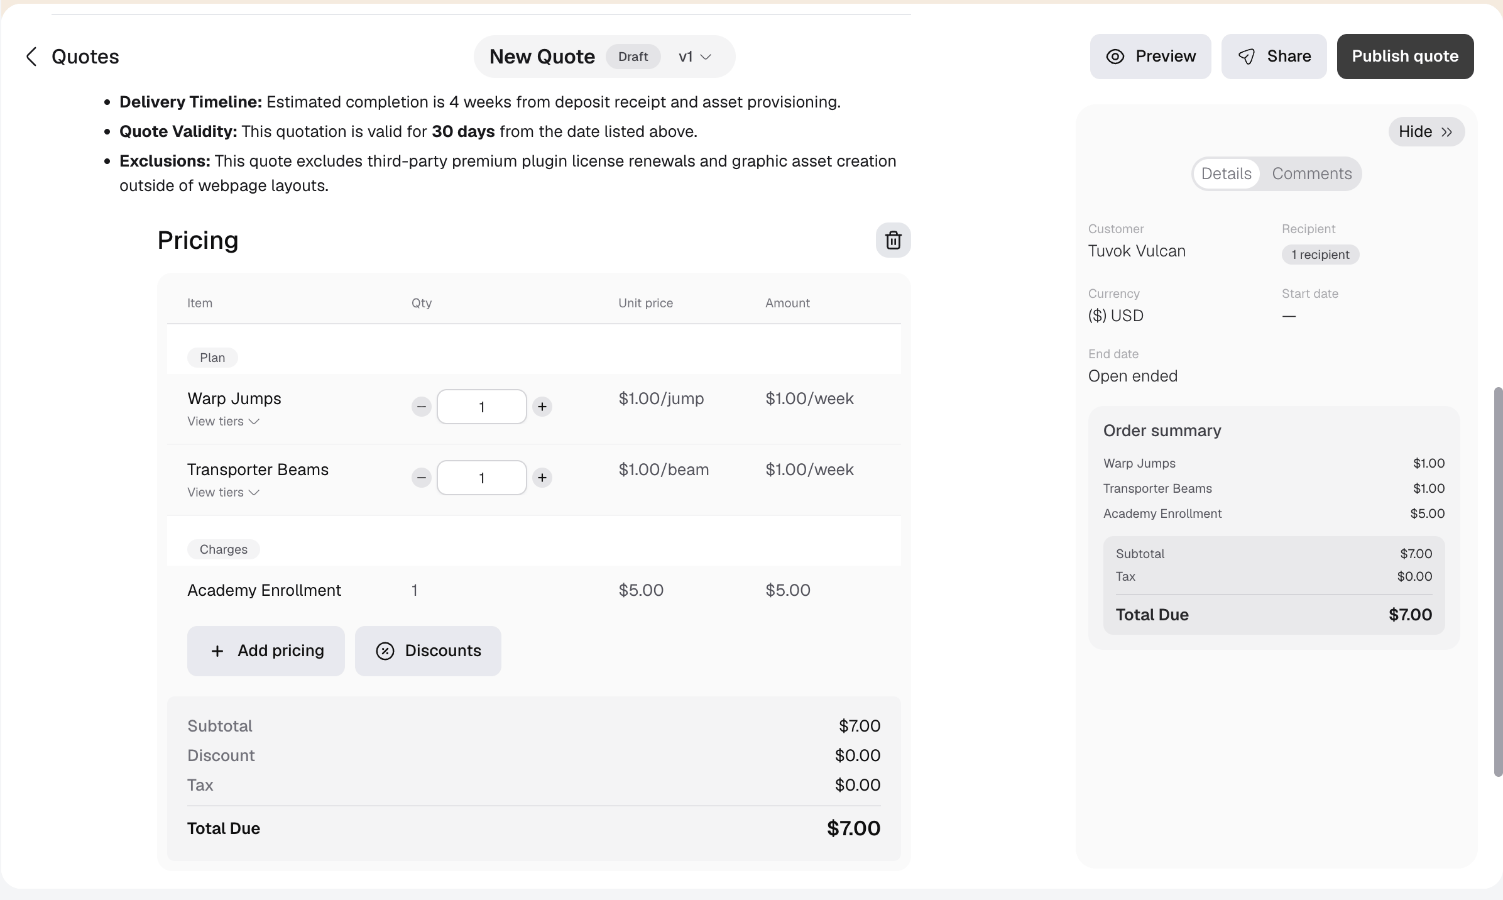1503x900 pixels.
Task: Click the ($) USD currency value
Action: [1115, 316]
